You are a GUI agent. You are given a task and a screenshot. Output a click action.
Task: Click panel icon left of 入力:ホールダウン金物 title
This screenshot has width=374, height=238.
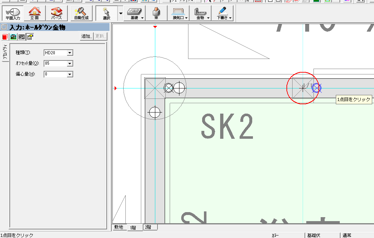coord(4,27)
